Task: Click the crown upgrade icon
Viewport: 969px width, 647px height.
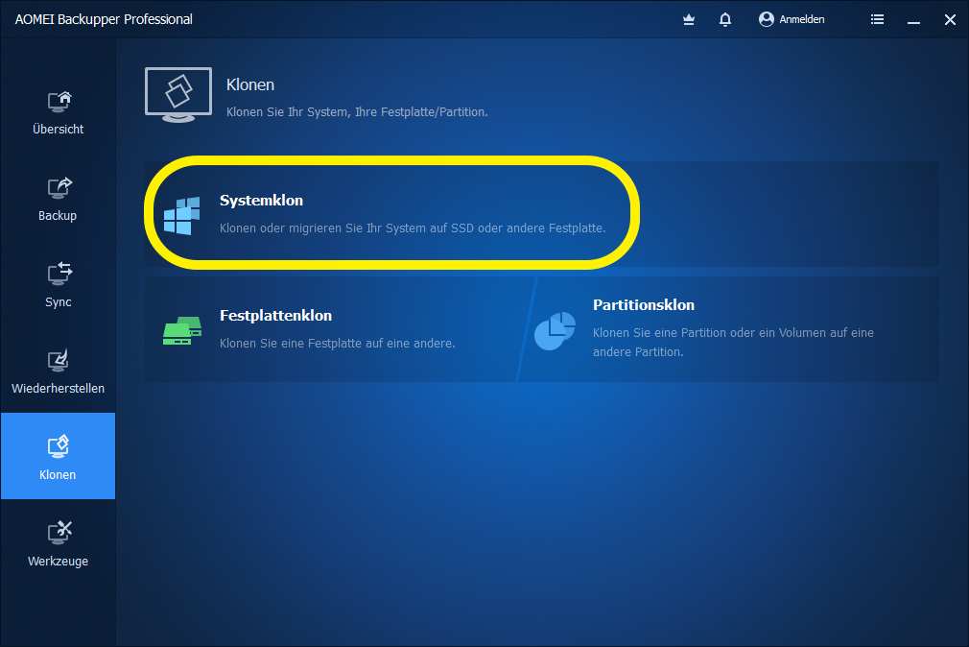Action: [689, 20]
